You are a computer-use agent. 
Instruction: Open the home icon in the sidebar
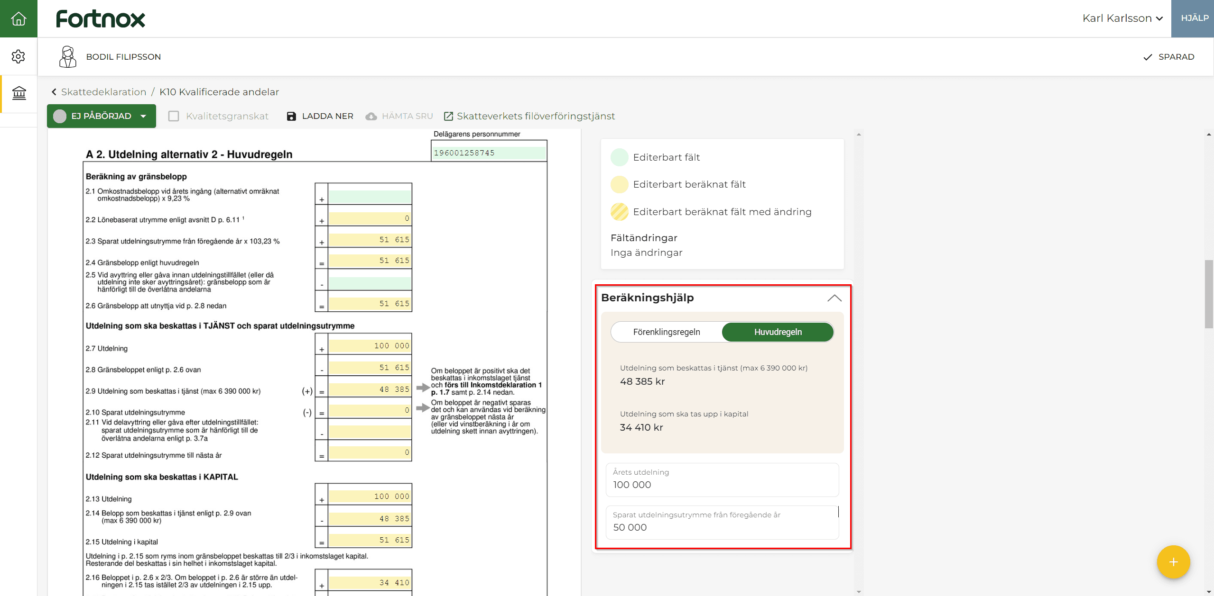point(19,18)
